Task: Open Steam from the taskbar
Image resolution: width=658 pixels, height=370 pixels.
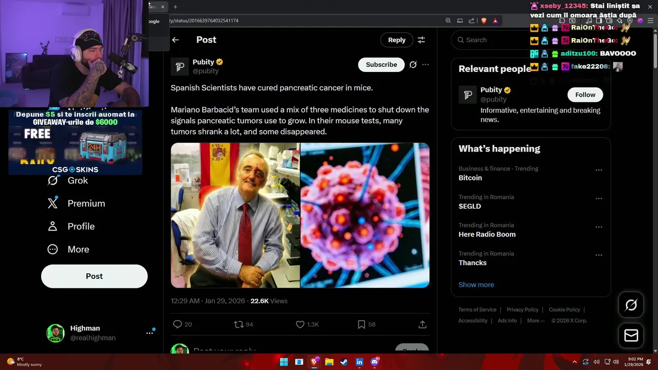Action: (344, 362)
